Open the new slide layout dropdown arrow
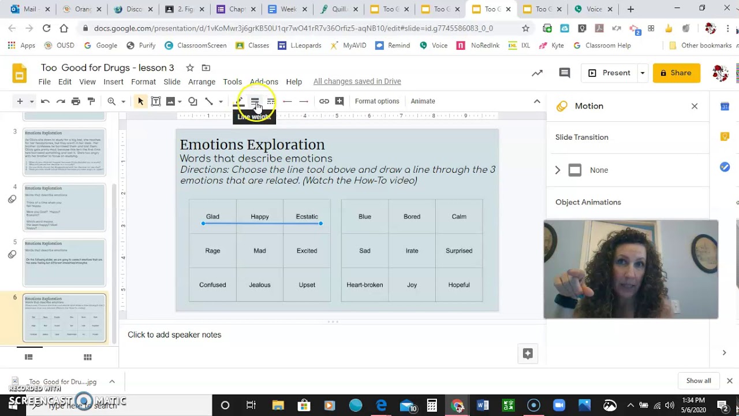The image size is (739, 416). pyautogui.click(x=32, y=102)
